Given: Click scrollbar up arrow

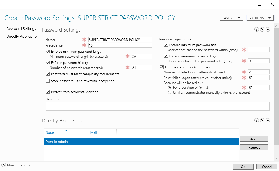Looking at the screenshot, I should point(276,26).
